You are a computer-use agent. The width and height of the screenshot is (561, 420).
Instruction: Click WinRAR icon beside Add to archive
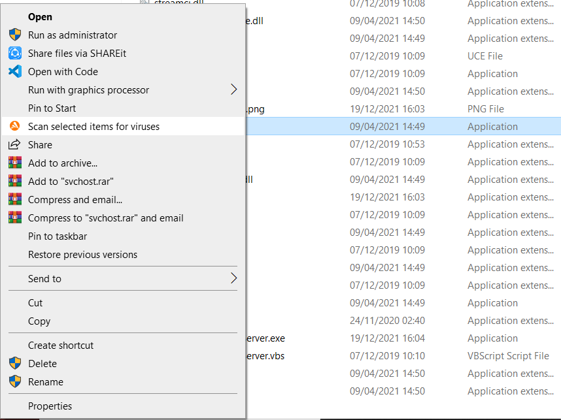pos(14,163)
